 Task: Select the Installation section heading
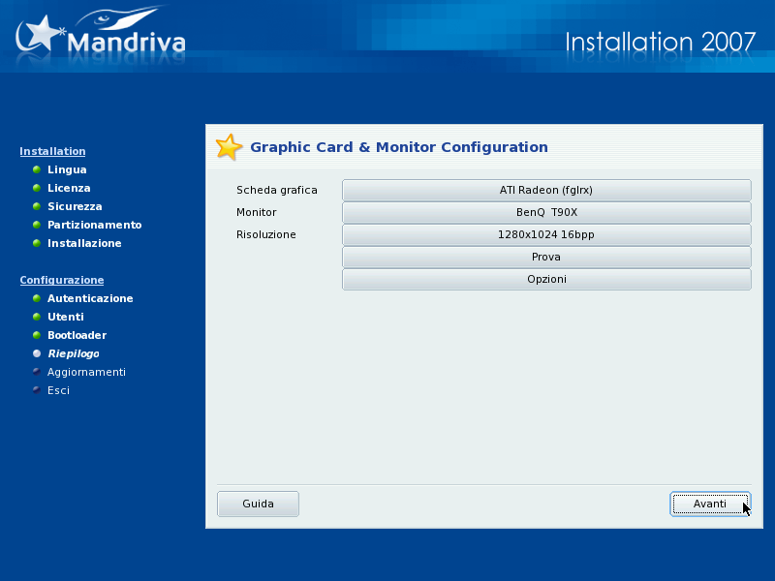pos(52,151)
